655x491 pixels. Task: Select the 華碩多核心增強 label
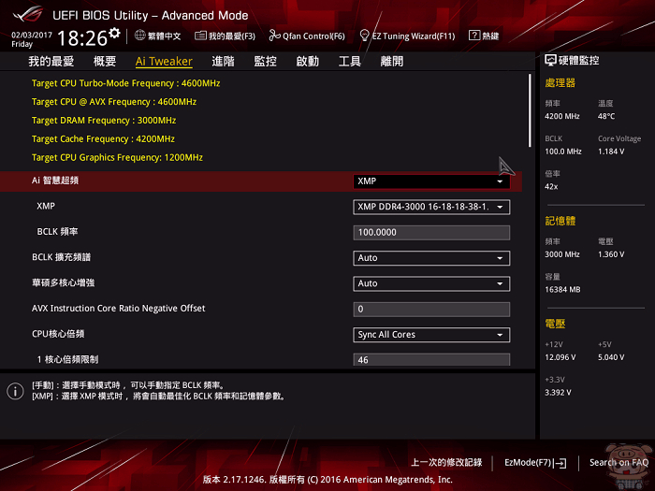pos(63,282)
